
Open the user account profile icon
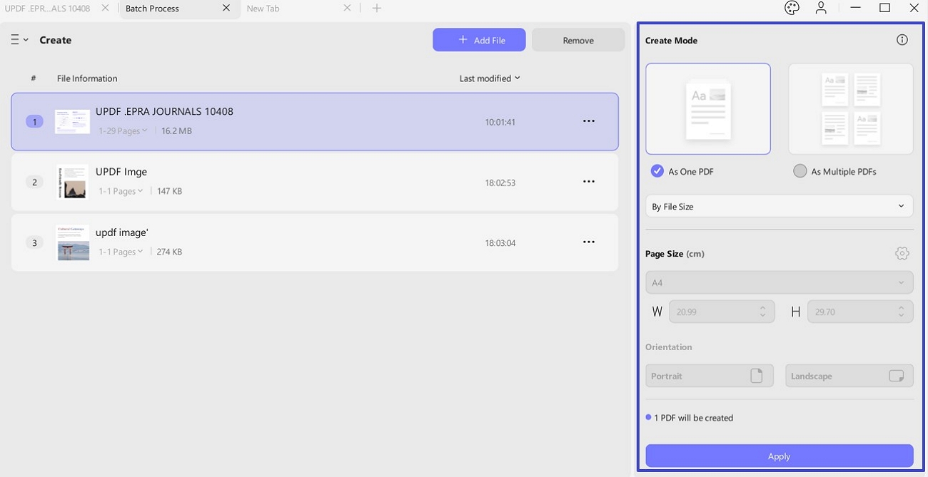821,8
